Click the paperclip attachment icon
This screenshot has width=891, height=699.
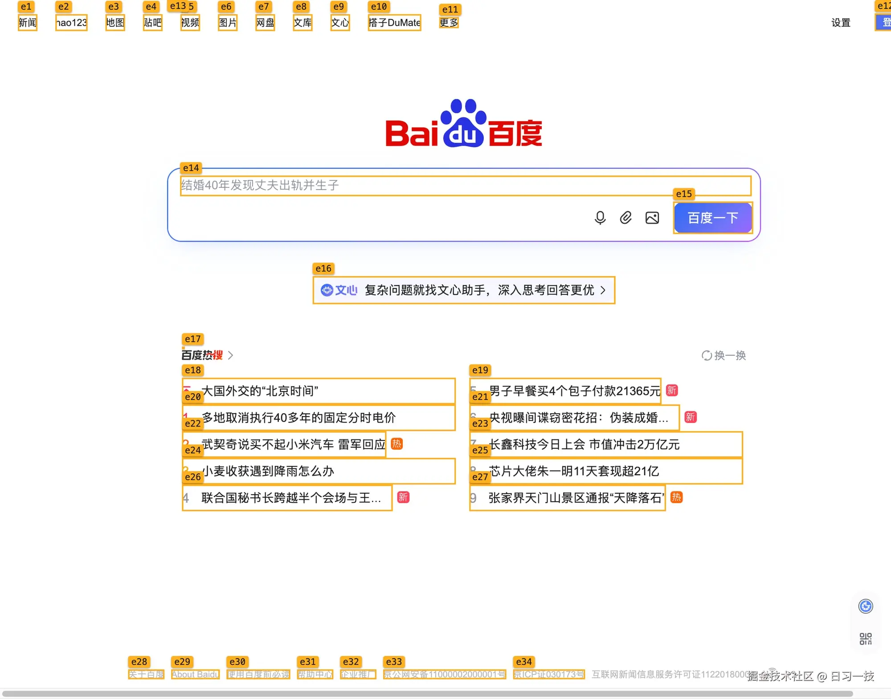coord(626,218)
